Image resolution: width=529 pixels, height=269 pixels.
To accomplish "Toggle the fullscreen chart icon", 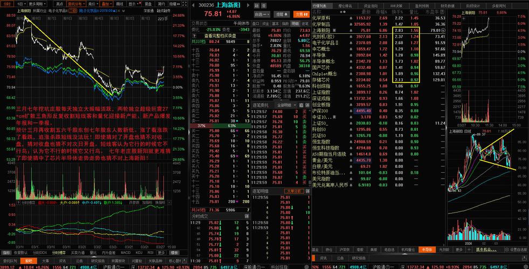I will point(184,4).
